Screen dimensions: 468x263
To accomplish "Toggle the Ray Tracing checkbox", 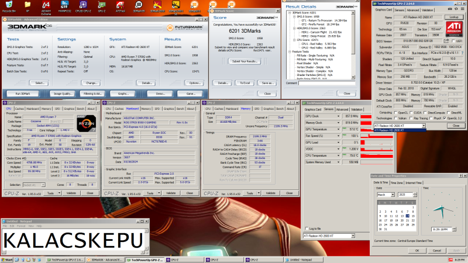I will pos(411,119).
